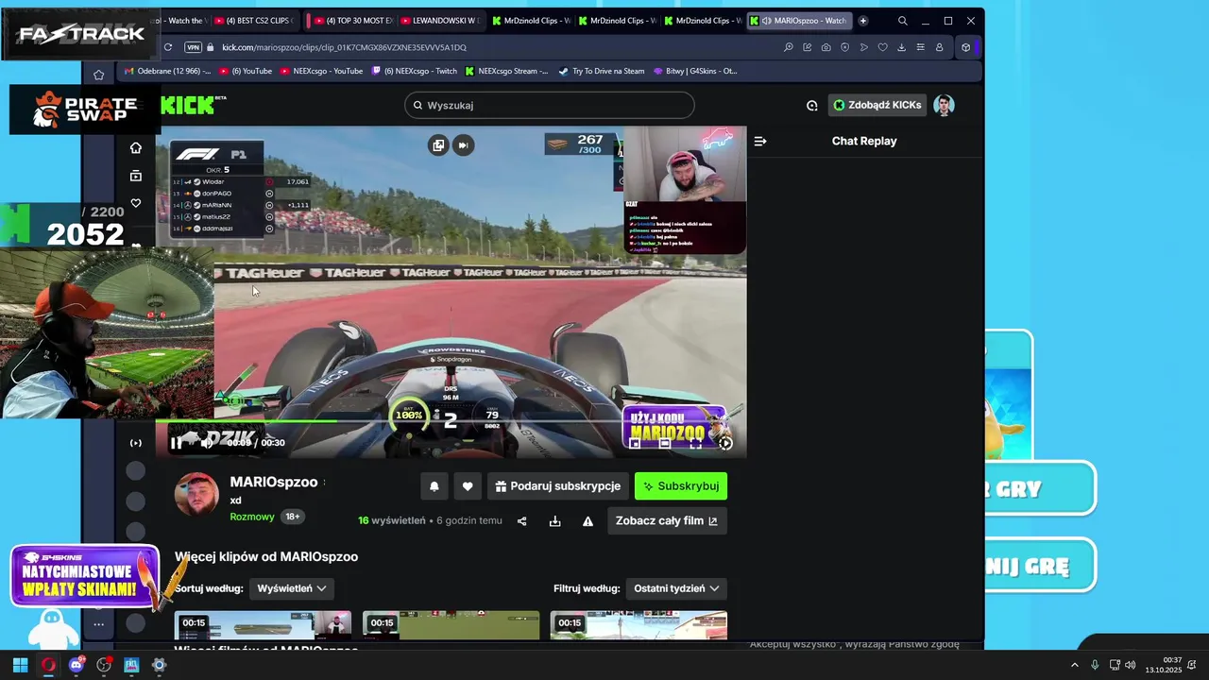Open Try To Drive na Steam bookmark
Image resolution: width=1209 pixels, height=680 pixels.
[601, 71]
